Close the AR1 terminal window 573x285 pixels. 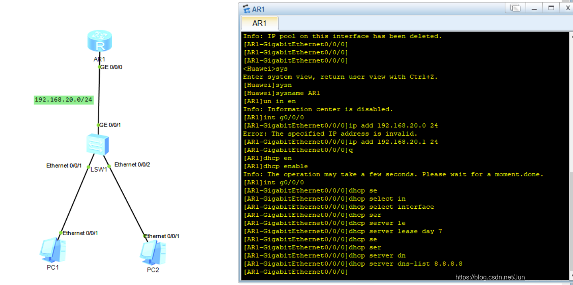(x=568, y=8)
